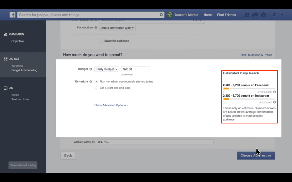Click the privacy shortcuts lock icon

pyautogui.click(x=275, y=15)
